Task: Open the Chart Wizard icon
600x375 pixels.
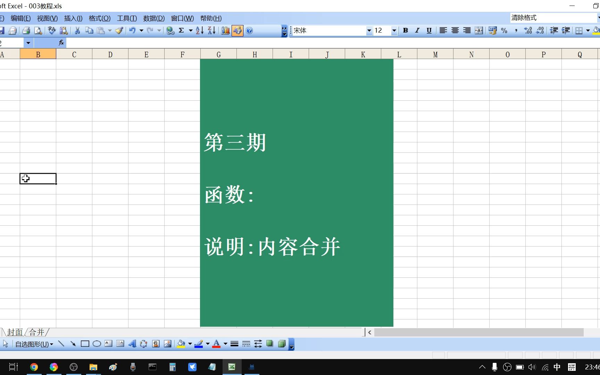Action: [x=226, y=31]
